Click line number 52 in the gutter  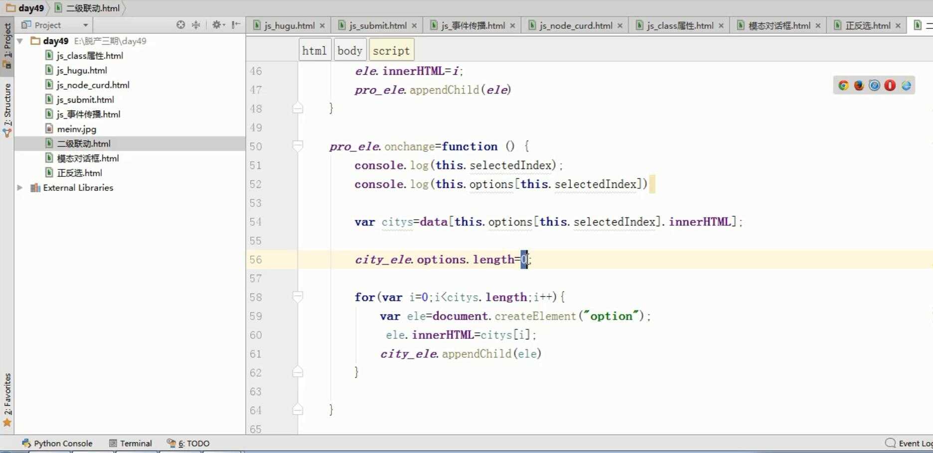(256, 184)
